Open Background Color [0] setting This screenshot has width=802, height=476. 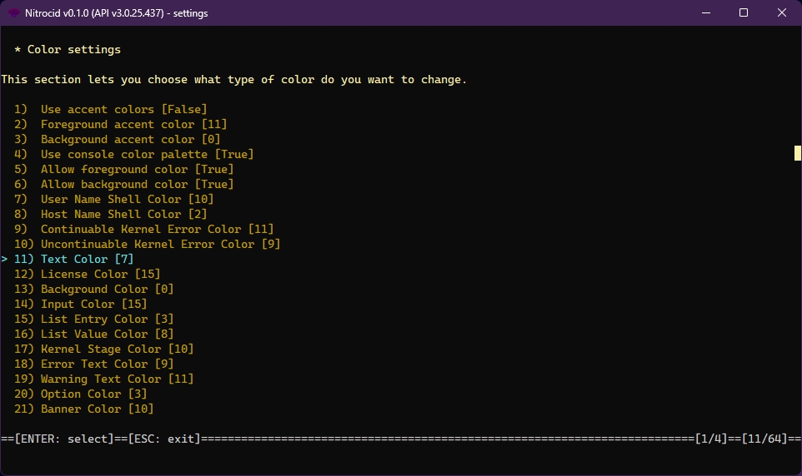pos(107,289)
